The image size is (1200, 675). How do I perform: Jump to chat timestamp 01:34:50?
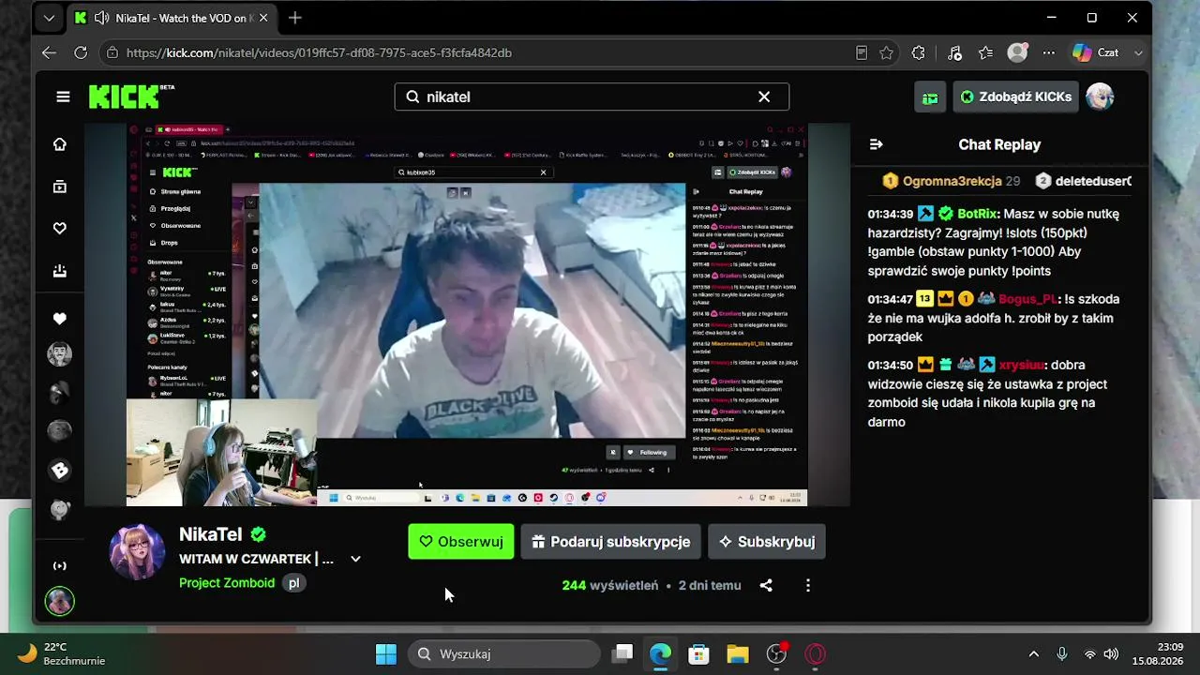click(x=890, y=365)
